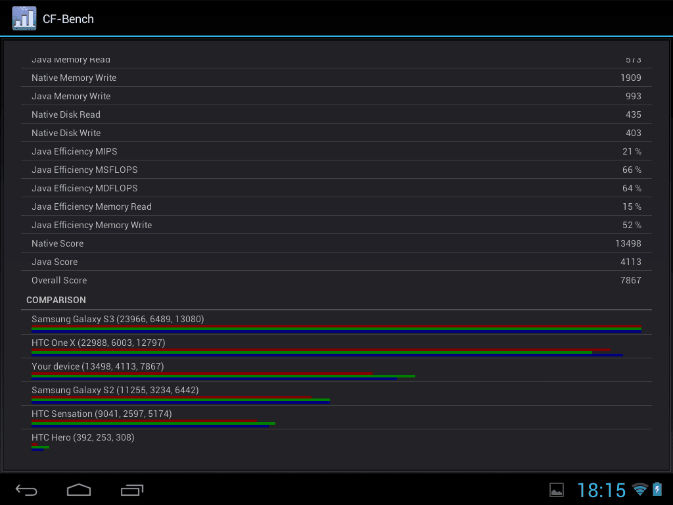
Task: Tap the Home navigation button
Action: tap(79, 490)
